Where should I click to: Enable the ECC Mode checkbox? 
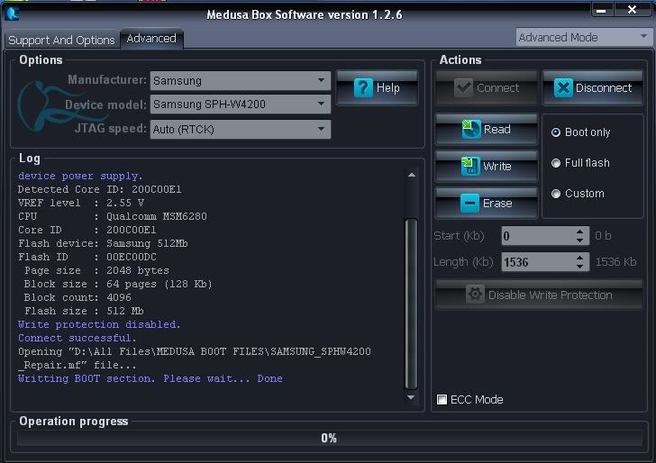point(442,399)
